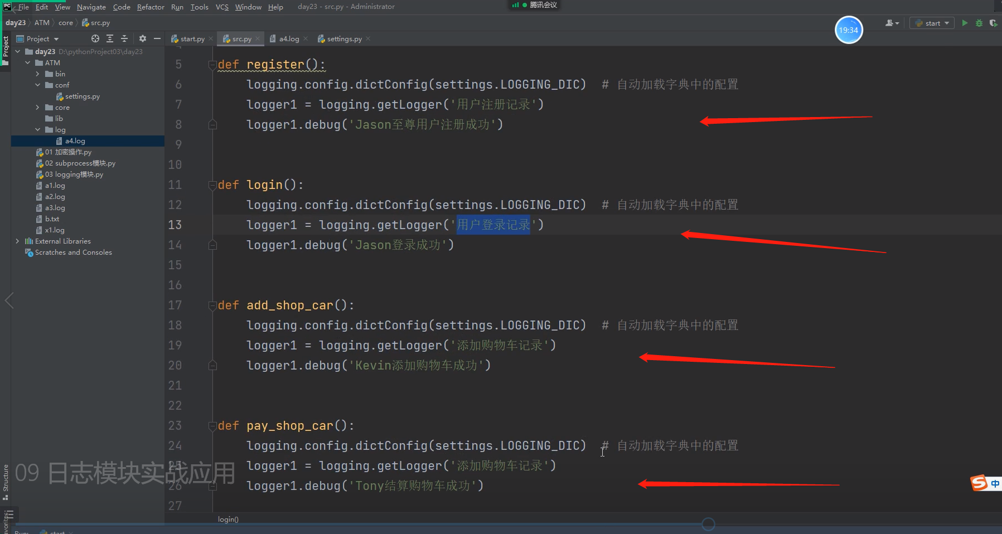
Task: Toggle the 中 Chinese input mode
Action: 995,483
